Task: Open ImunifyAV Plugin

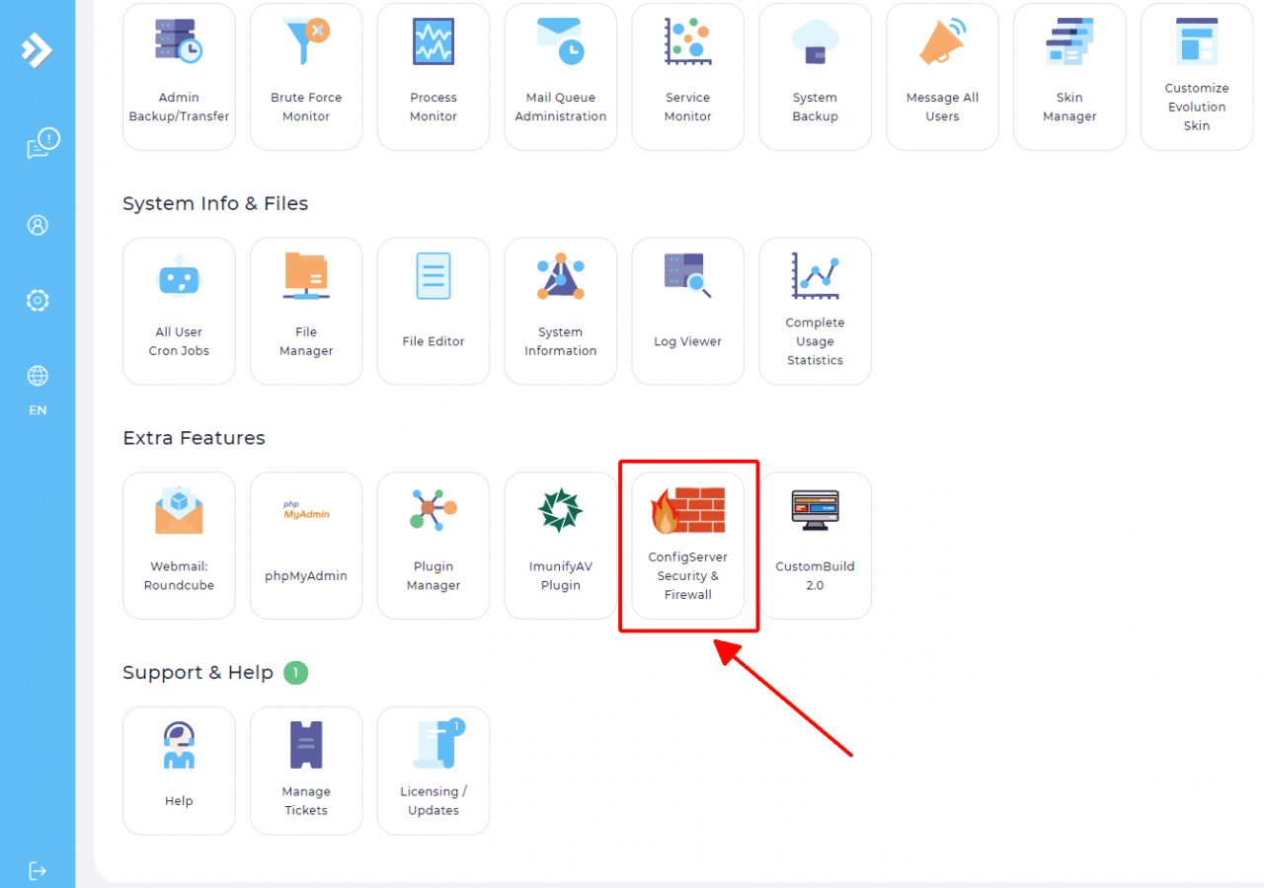Action: [x=560, y=545]
